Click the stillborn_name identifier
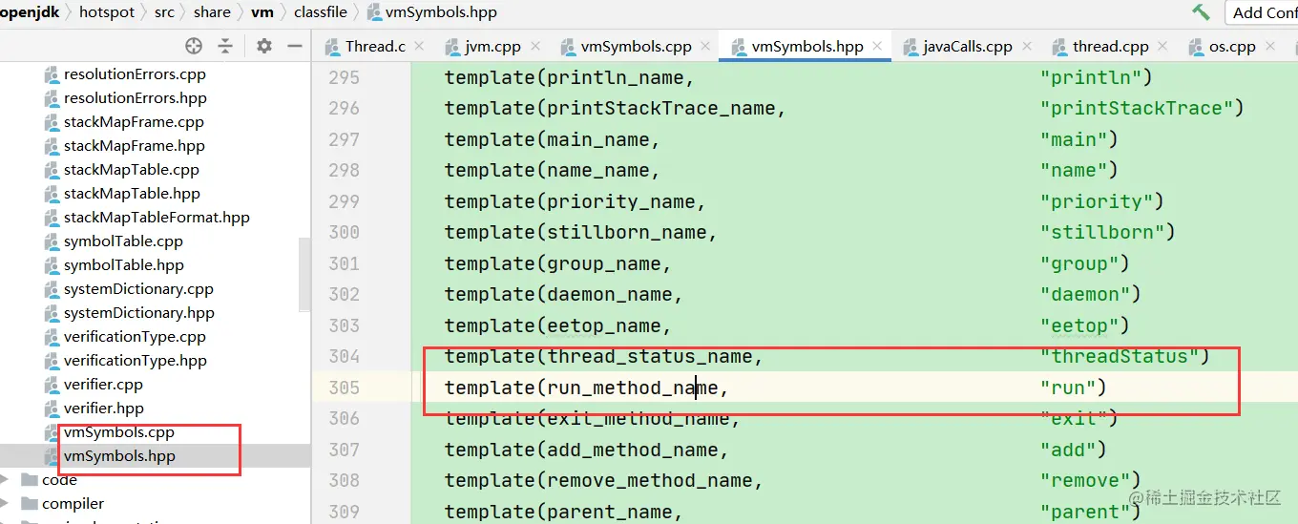This screenshot has height=524, width=1298. point(626,233)
